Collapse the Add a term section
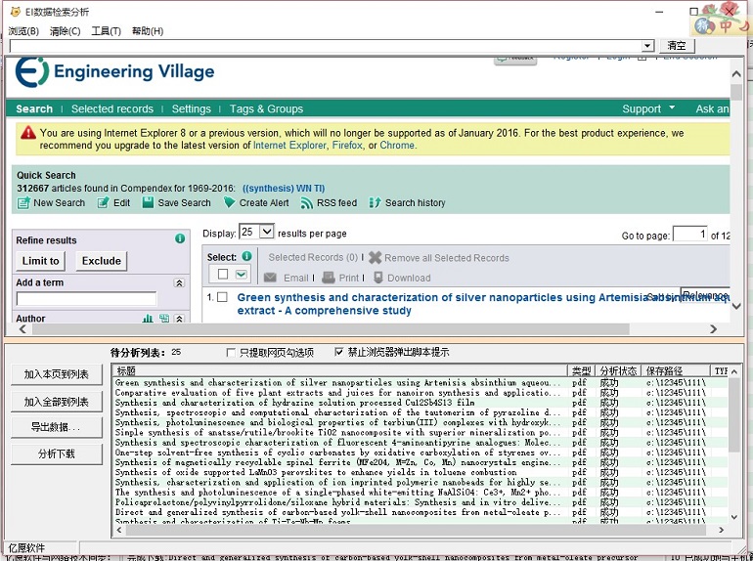The height and width of the screenshot is (561, 753). pyautogui.click(x=179, y=282)
